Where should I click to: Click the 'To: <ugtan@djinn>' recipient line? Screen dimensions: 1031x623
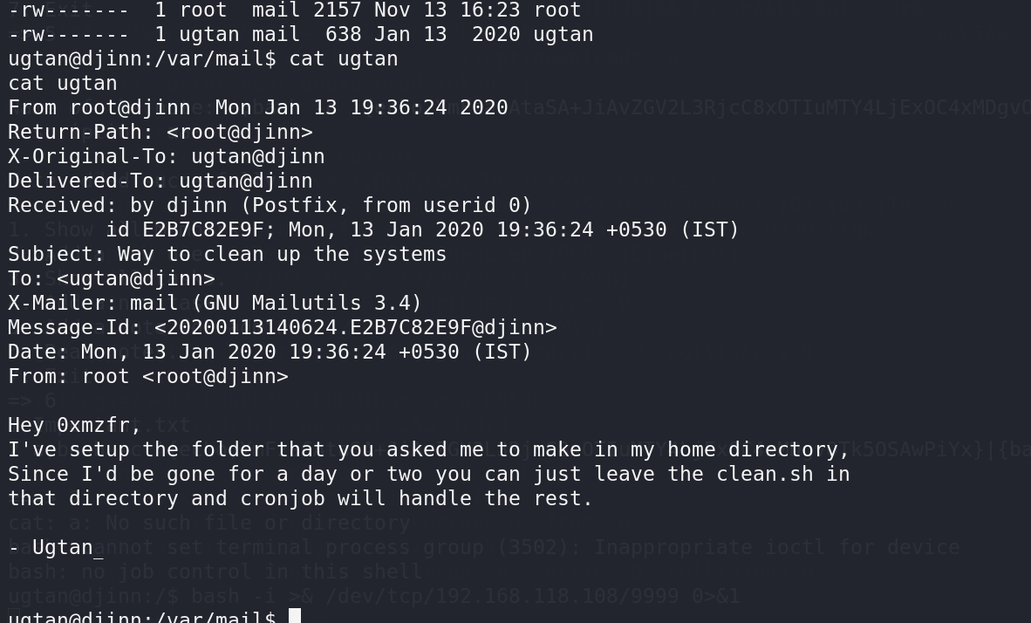pyautogui.click(x=111, y=278)
